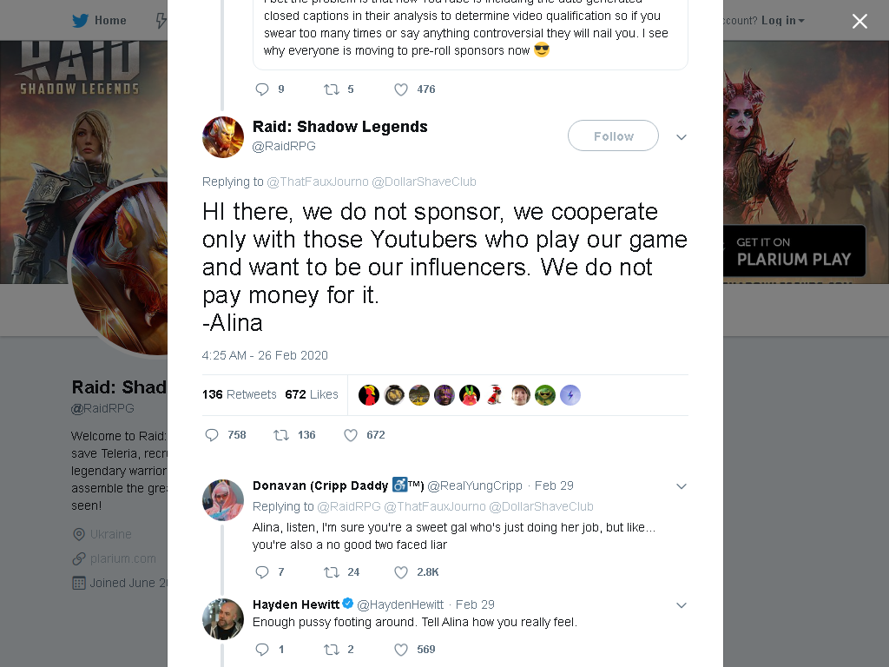The image size is (889, 667).
Task: View the 136 Retweets list
Action: pos(240,394)
